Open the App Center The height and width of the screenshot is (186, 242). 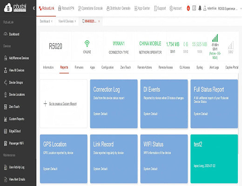[x=142, y=8]
